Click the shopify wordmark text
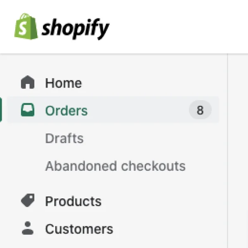248x248 pixels. pos(75,29)
